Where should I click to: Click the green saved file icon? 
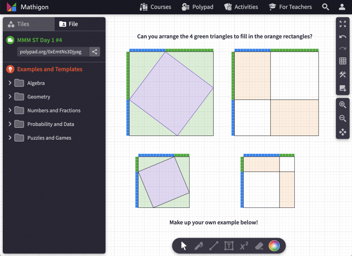click(10, 40)
